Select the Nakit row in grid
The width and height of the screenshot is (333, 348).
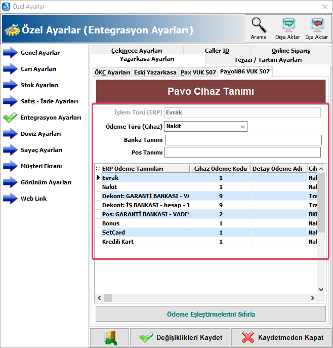pos(206,187)
